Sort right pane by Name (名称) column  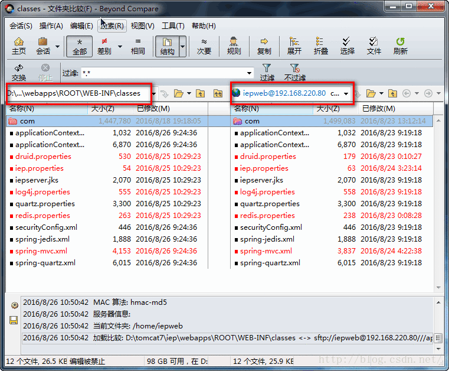pos(272,109)
